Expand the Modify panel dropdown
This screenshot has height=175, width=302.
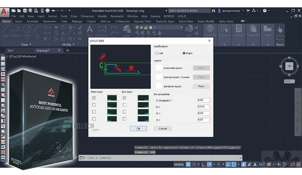click(74, 44)
